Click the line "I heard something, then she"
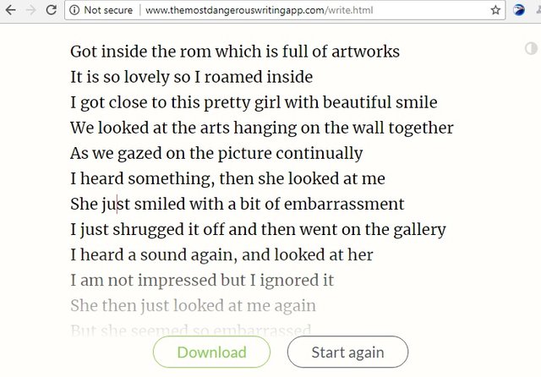Image resolution: width=541 pixels, height=377 pixels. tap(227, 178)
